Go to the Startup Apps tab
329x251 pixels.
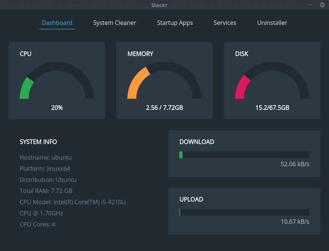(x=175, y=23)
